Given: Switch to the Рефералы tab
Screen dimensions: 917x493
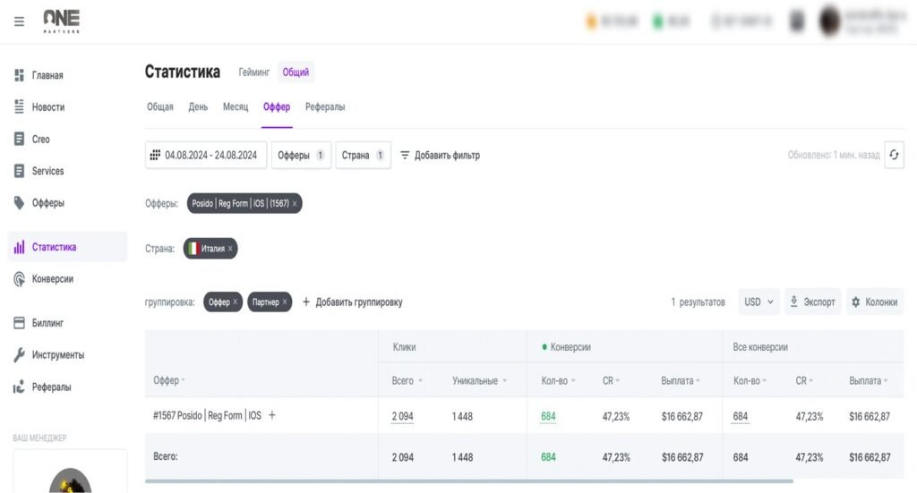Looking at the screenshot, I should (324, 106).
